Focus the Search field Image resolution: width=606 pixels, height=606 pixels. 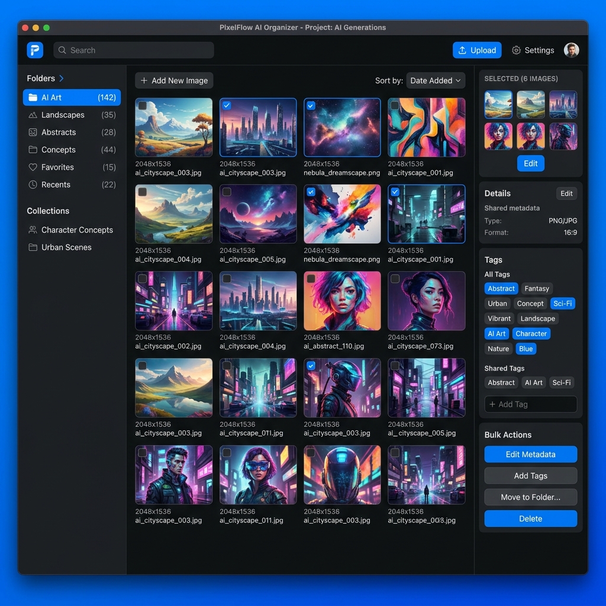coord(134,50)
